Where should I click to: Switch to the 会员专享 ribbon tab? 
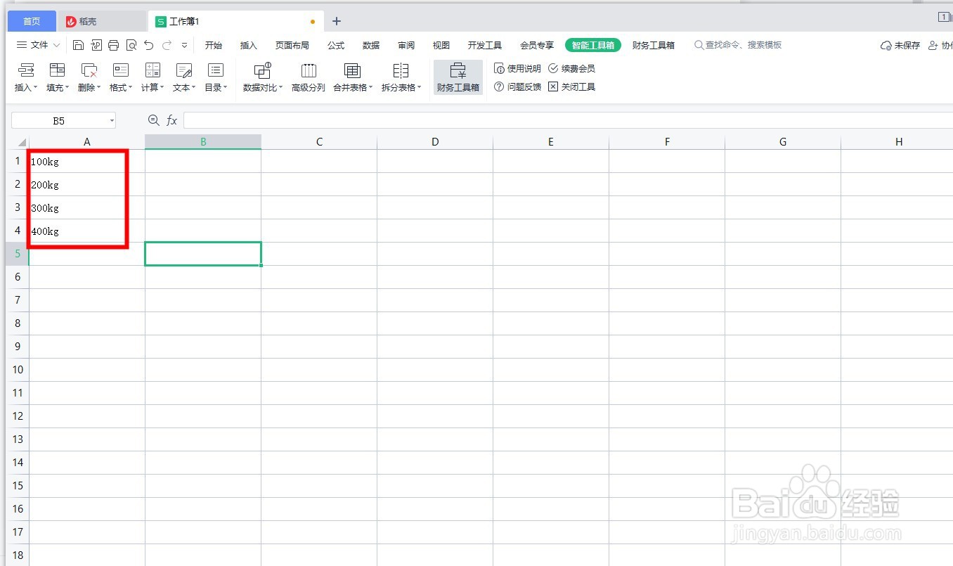point(537,45)
